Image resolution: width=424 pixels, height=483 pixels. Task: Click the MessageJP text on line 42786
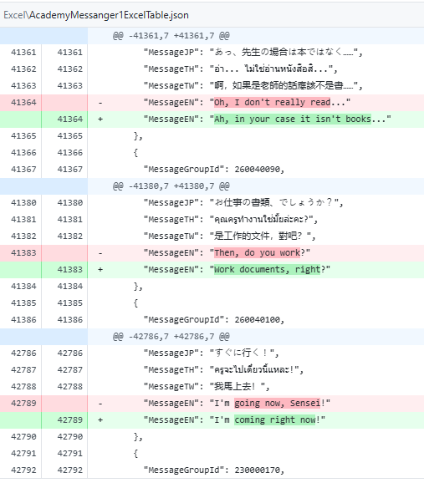(211, 353)
